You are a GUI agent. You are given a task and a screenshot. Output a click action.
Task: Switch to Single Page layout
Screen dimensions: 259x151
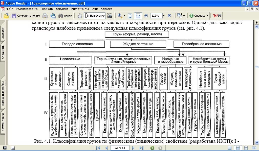[x=230, y=148]
